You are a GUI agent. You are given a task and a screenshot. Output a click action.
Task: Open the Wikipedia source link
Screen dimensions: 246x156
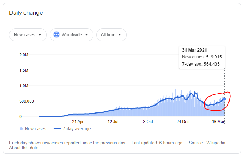pos(215,143)
